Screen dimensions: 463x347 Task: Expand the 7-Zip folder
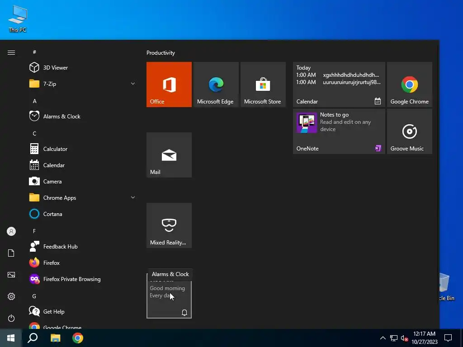tap(82, 84)
